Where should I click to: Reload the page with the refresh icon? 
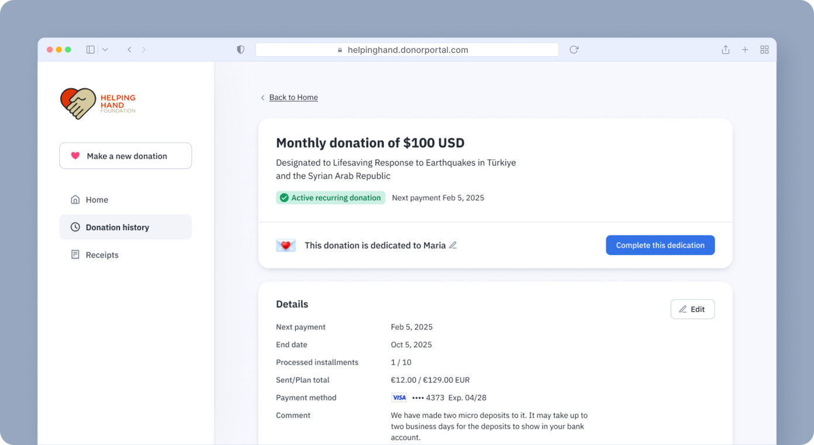pyautogui.click(x=574, y=50)
